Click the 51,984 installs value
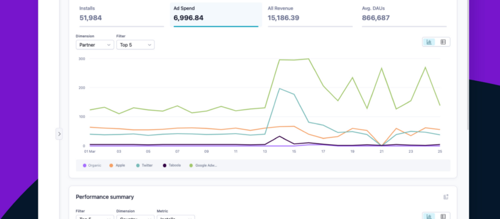This screenshot has width=500, height=219. click(91, 18)
